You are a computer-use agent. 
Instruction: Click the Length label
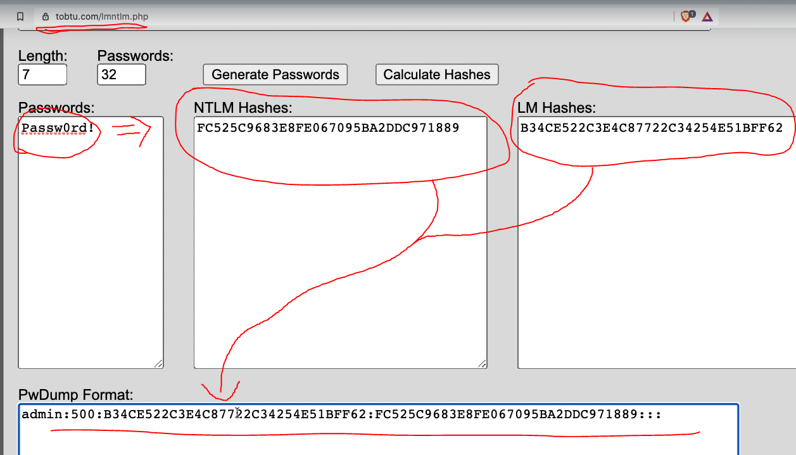pos(42,56)
